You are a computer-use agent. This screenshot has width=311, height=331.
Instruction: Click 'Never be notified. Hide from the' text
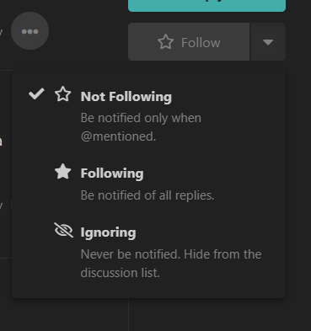(x=171, y=254)
